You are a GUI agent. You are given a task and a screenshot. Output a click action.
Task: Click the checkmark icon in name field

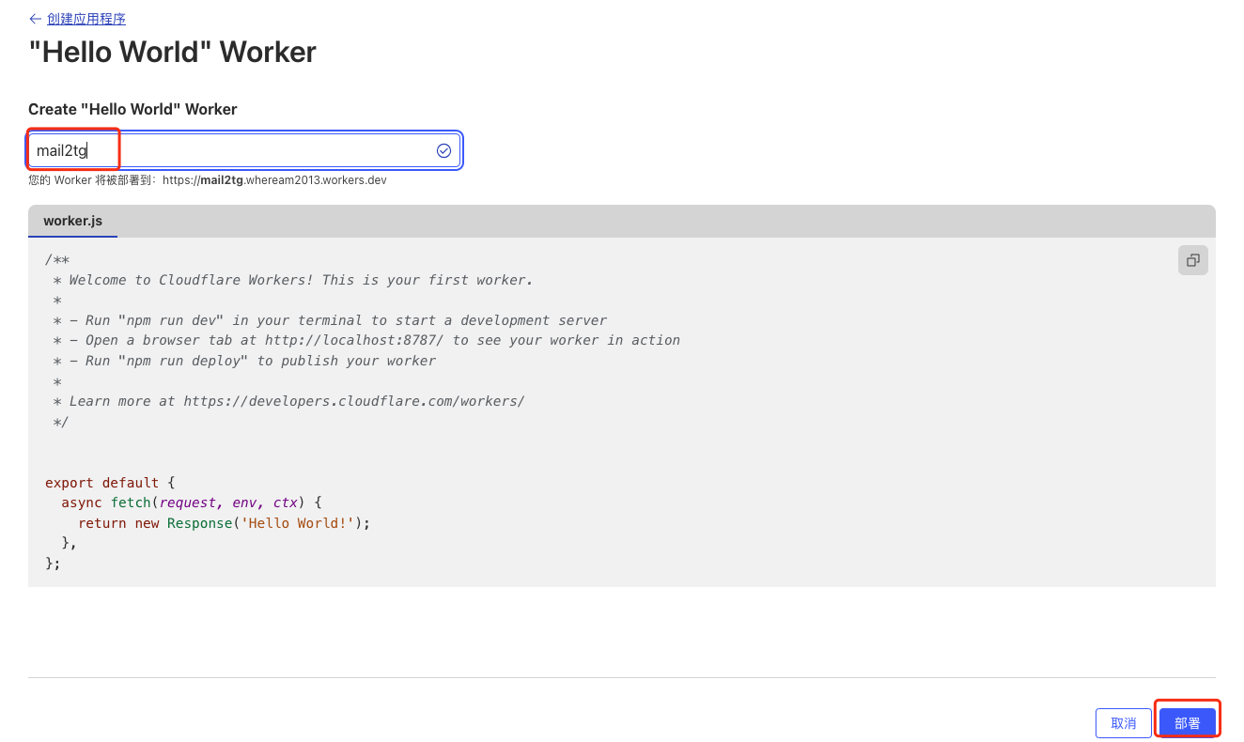coord(443,150)
